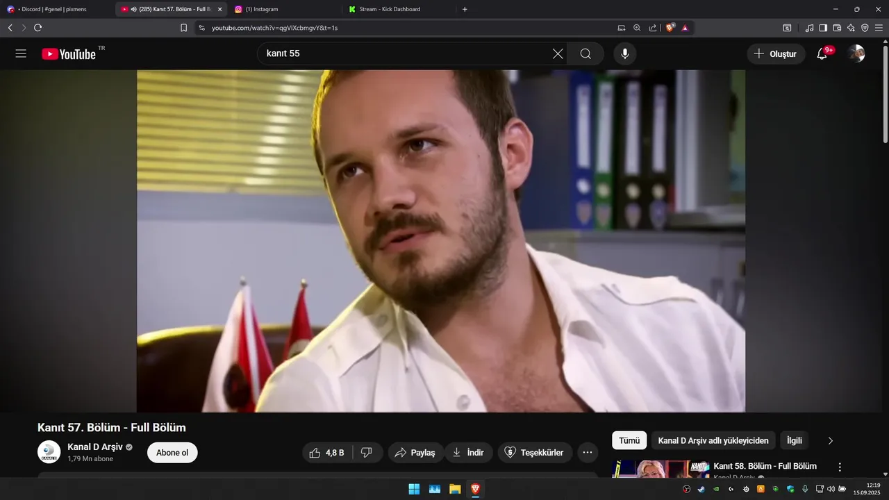Image resolution: width=889 pixels, height=500 pixels.
Task: Open a new browser tab
Action: (x=465, y=9)
